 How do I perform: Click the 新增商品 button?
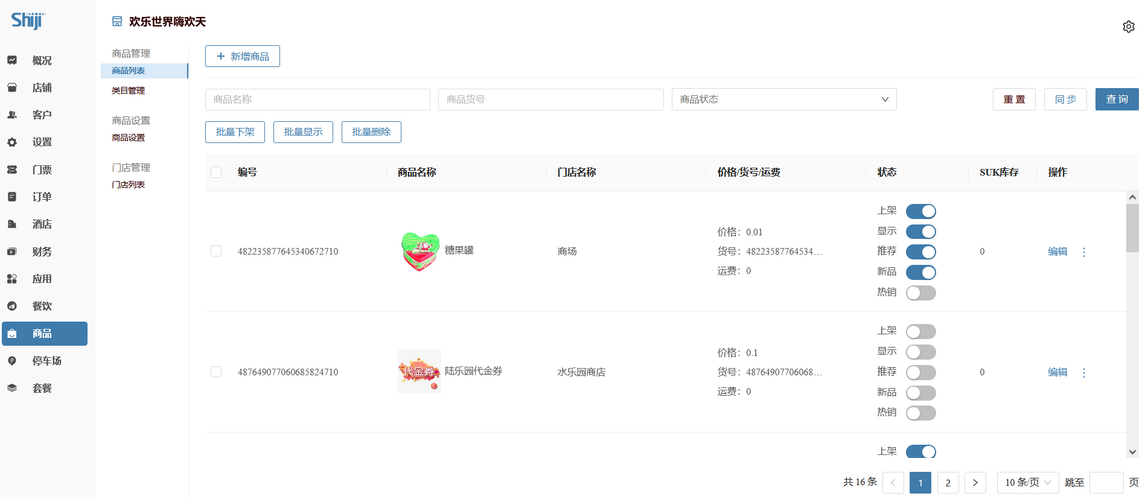click(243, 56)
